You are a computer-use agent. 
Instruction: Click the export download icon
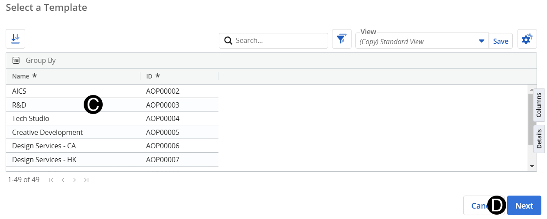coord(16,39)
